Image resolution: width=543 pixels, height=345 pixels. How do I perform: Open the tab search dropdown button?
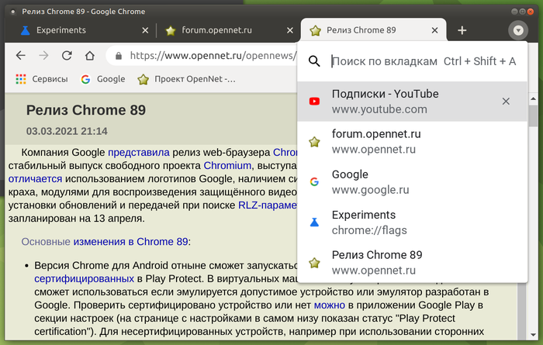pyautogui.click(x=518, y=30)
